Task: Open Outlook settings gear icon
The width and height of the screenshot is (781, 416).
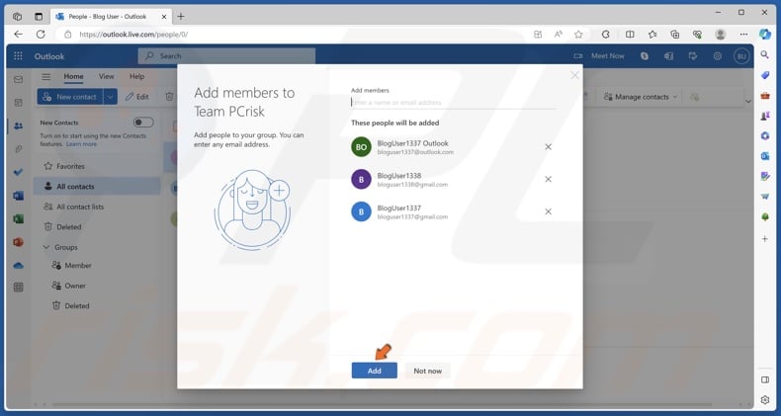Action: pyautogui.click(x=718, y=56)
